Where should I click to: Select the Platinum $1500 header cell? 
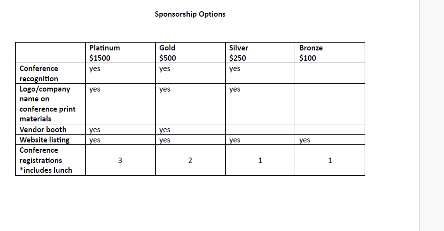pyautogui.click(x=120, y=53)
